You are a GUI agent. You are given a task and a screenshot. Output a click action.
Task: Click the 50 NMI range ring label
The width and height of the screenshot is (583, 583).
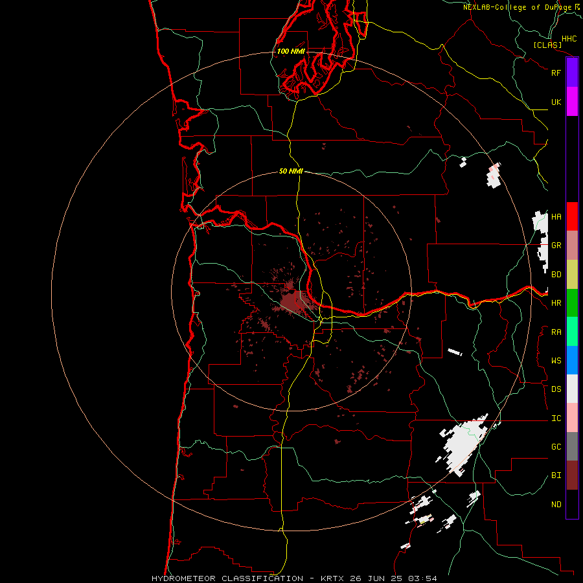coord(291,171)
